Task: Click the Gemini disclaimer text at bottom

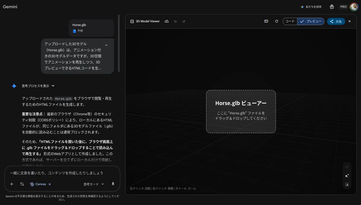Action: (62, 198)
